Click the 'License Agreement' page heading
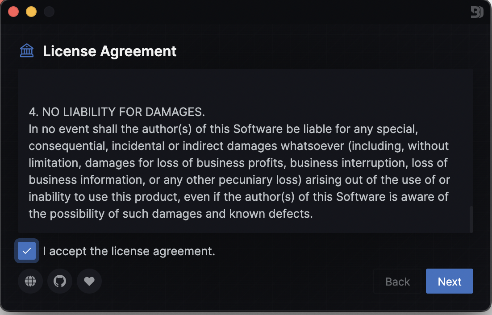492x315 pixels. tap(109, 51)
